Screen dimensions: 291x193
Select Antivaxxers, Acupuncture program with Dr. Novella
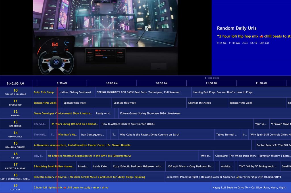(x=82, y=145)
